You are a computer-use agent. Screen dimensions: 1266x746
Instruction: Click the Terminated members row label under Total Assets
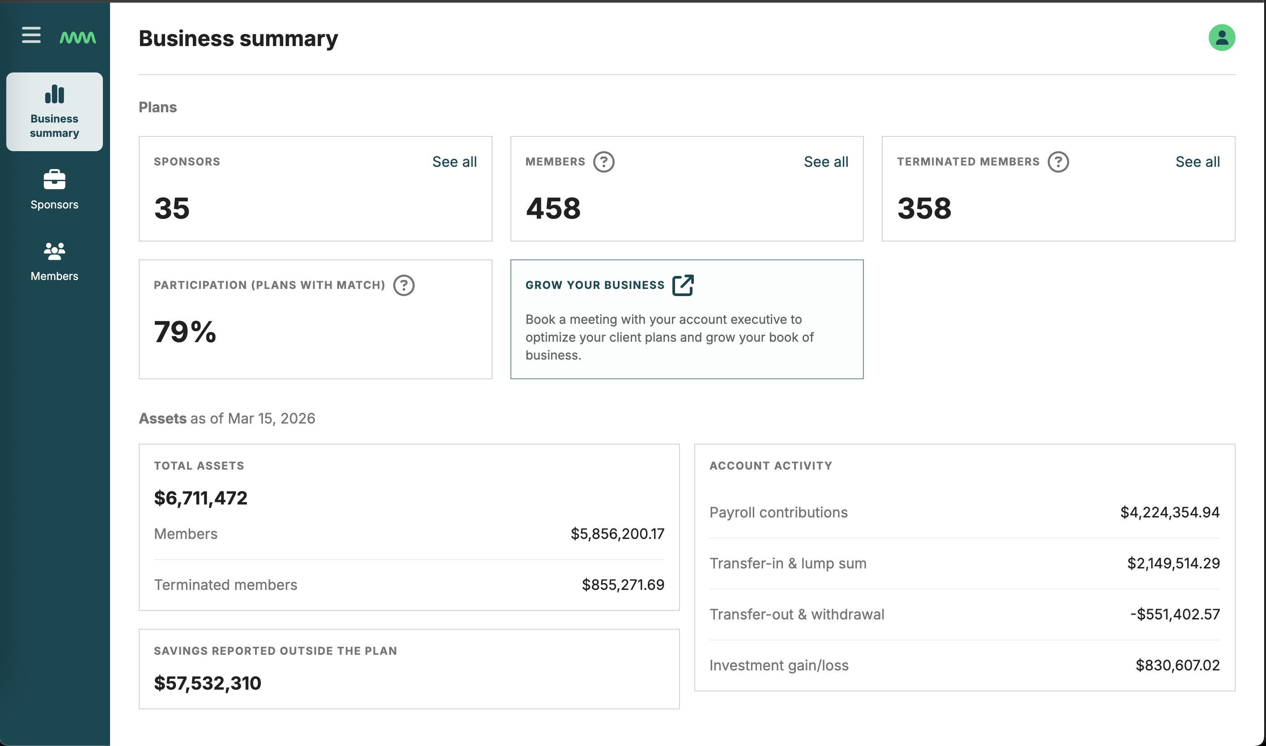tap(226, 585)
